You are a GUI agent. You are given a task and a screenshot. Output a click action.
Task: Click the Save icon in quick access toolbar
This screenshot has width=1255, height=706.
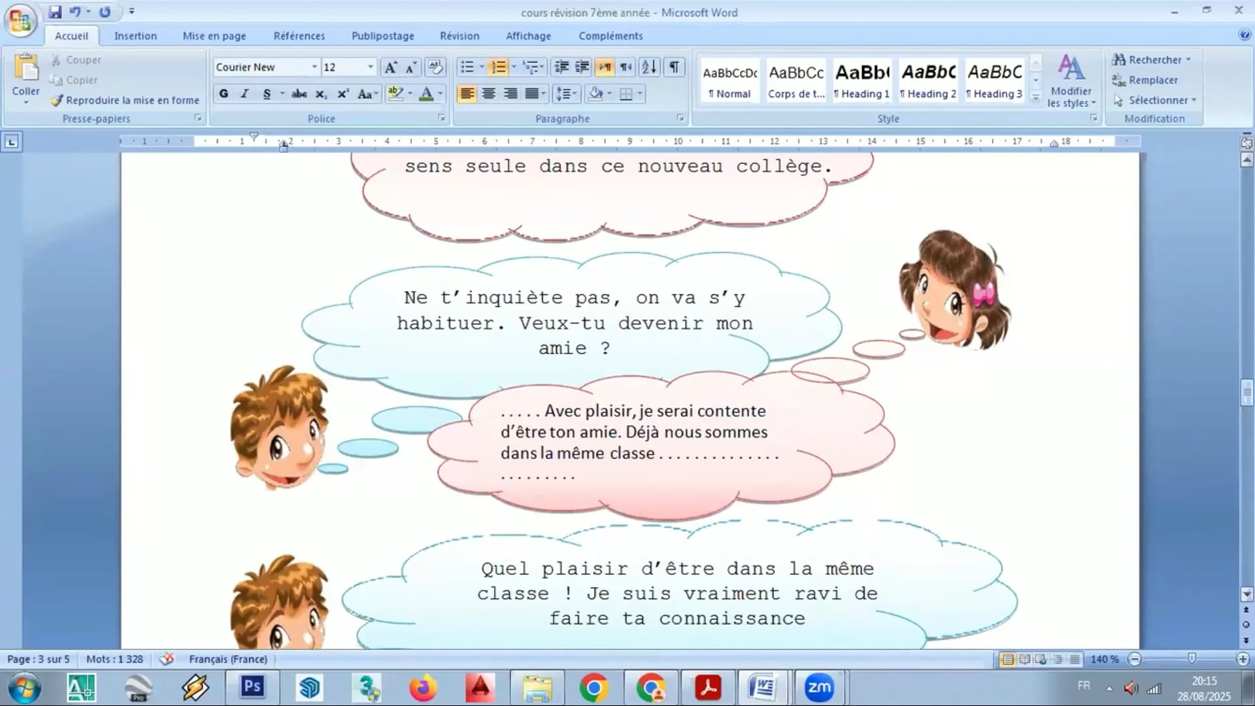point(55,12)
